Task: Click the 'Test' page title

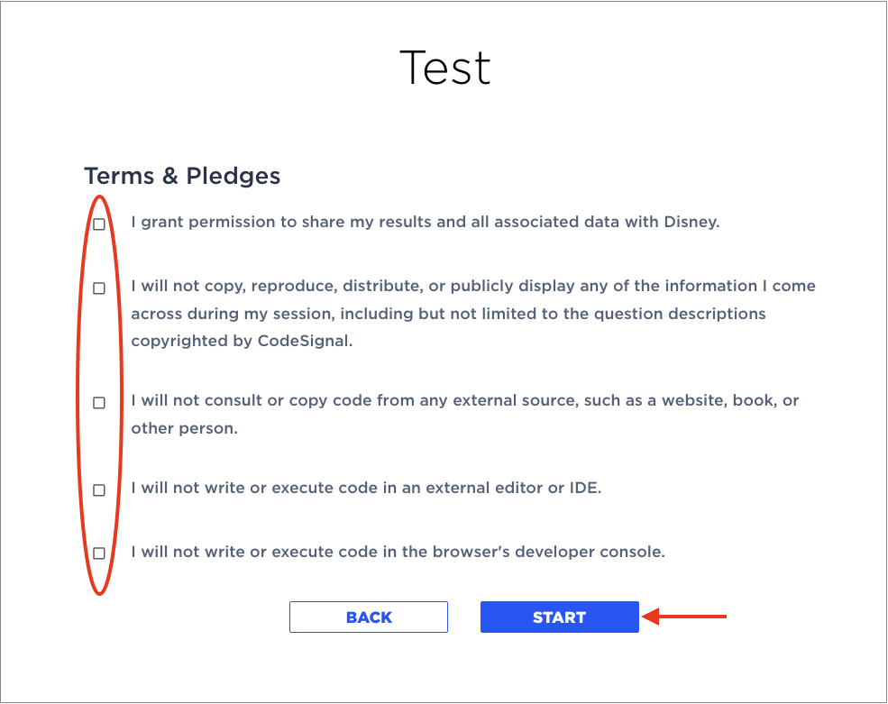Action: 444,69
